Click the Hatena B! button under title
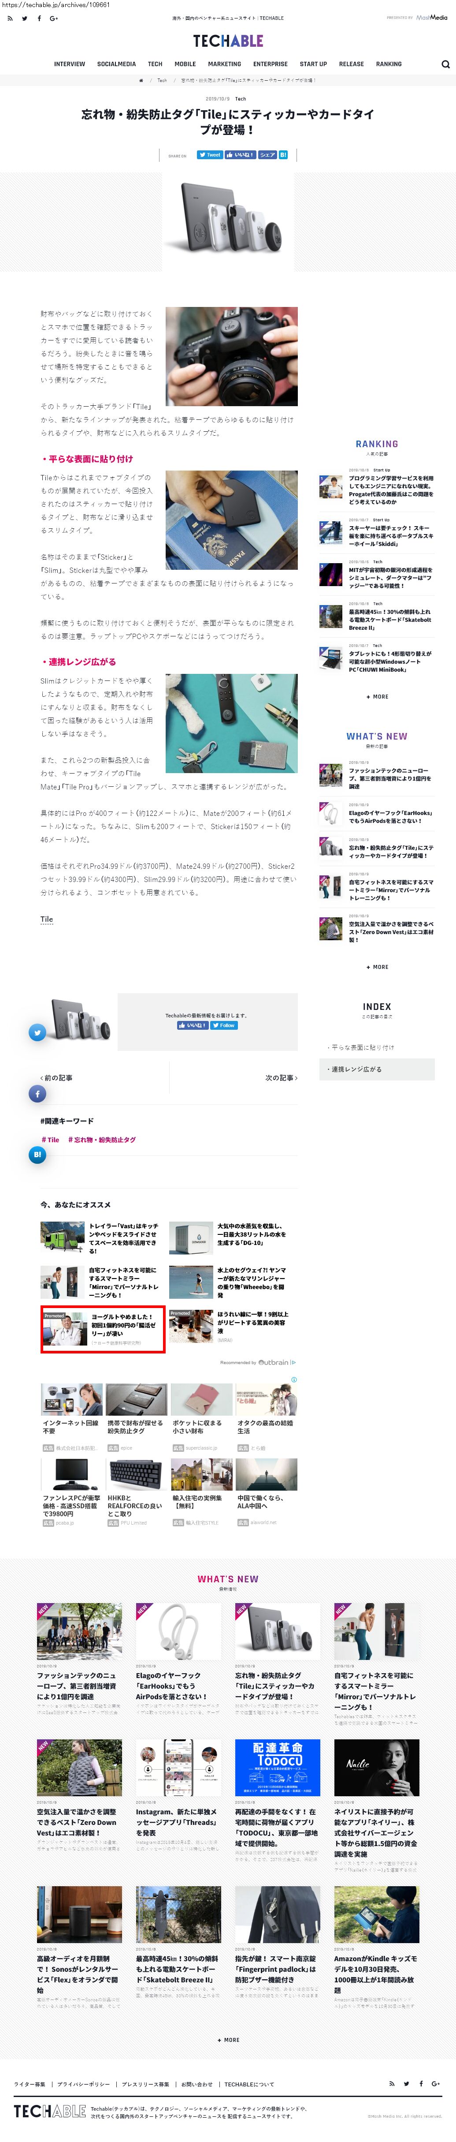The image size is (456, 2142). coord(282,155)
